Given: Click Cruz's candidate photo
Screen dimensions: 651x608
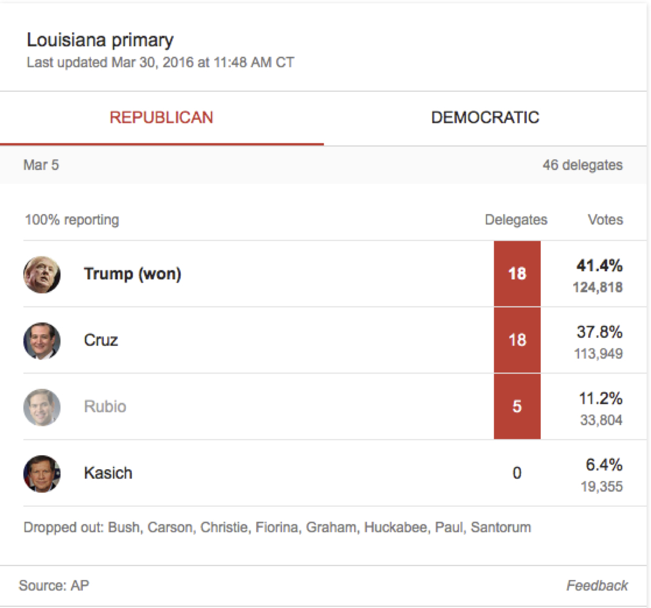Looking at the screenshot, I should (x=42, y=341).
